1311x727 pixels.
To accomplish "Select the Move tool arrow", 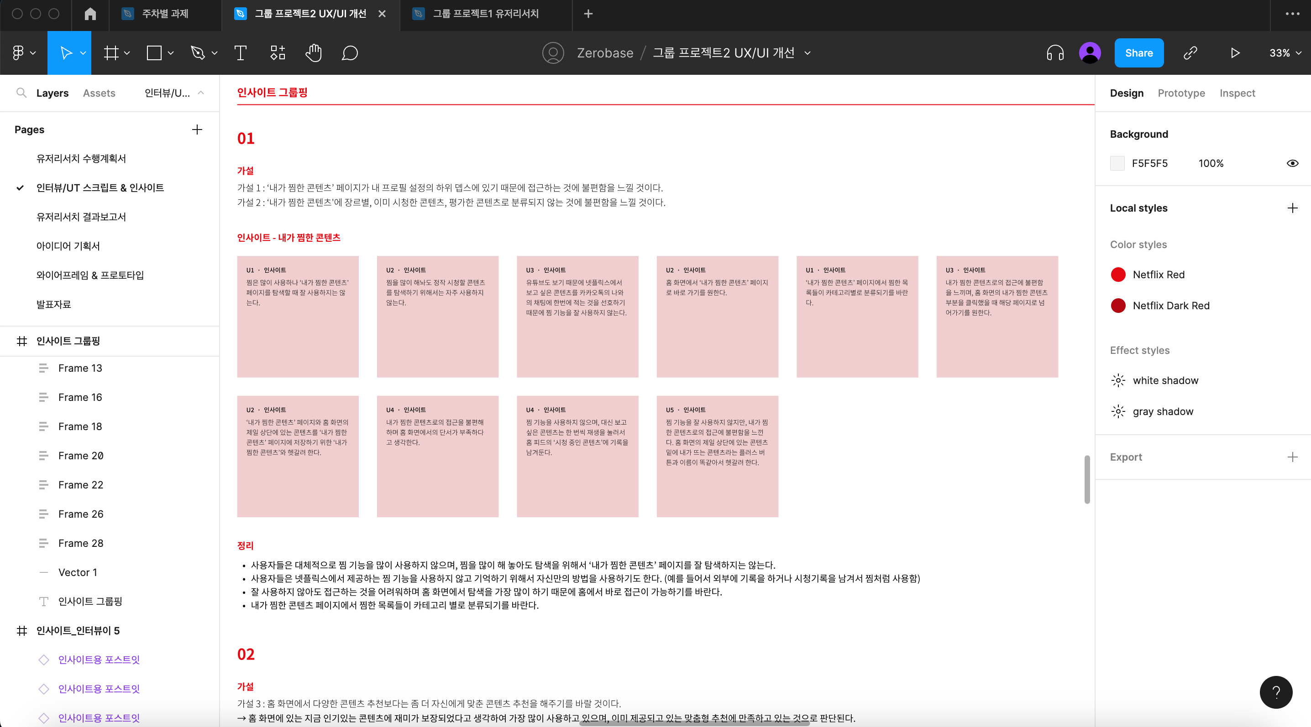I will click(x=66, y=53).
